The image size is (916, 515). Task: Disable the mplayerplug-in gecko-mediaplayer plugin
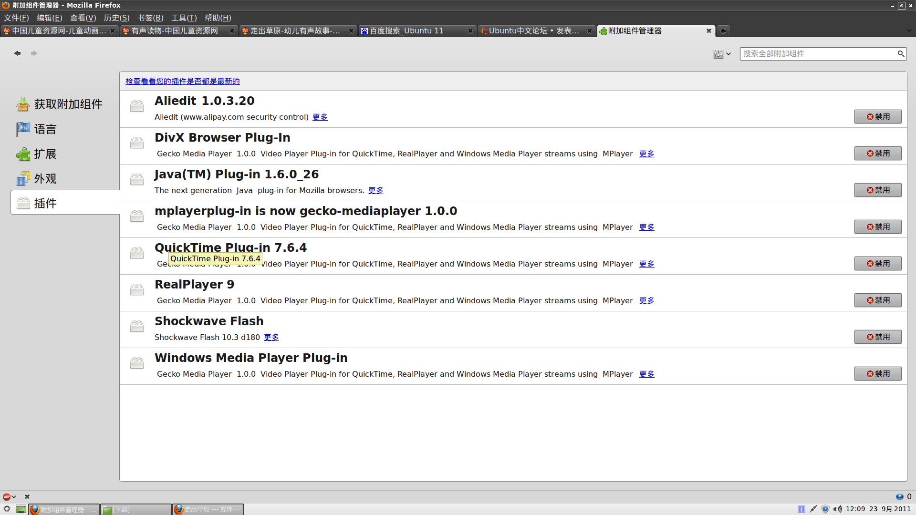878,227
